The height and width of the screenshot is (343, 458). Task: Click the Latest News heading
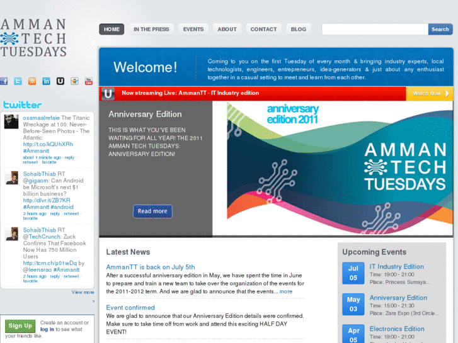click(128, 252)
